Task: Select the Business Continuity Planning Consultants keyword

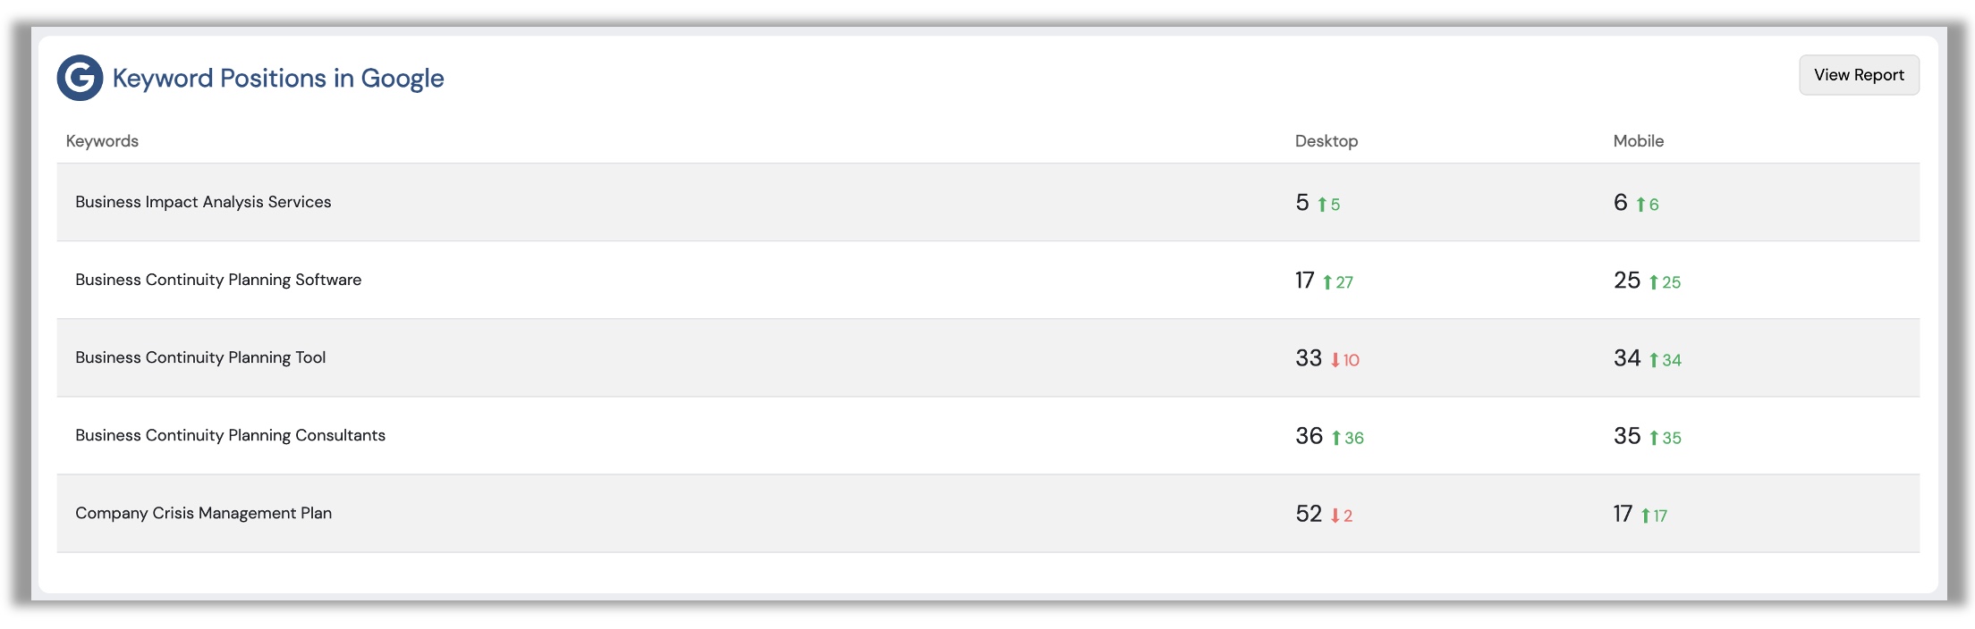Action: tap(230, 435)
